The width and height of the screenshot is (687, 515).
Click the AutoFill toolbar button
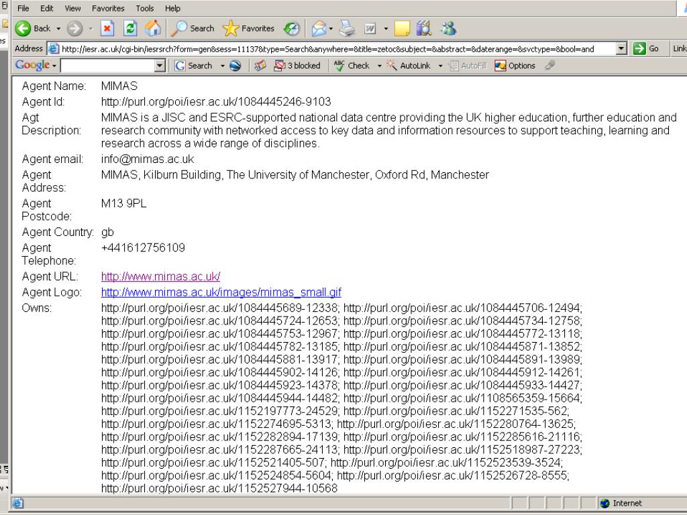tap(468, 66)
